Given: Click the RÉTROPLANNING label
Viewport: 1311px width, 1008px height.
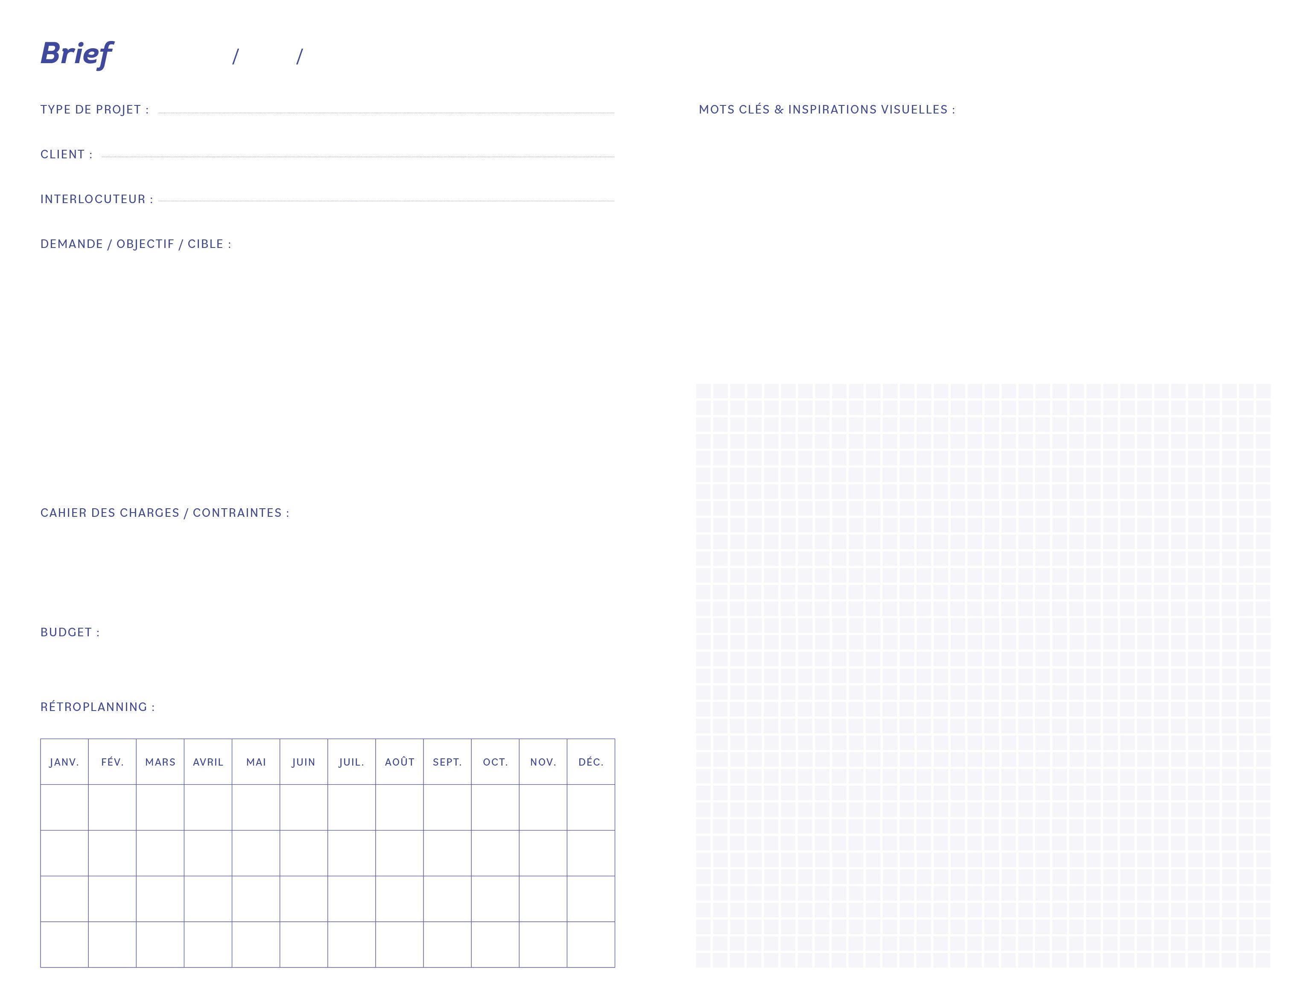Looking at the screenshot, I should (97, 708).
